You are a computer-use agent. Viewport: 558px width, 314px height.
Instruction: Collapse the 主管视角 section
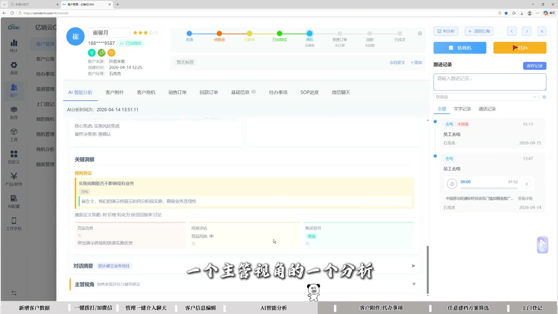414,284
